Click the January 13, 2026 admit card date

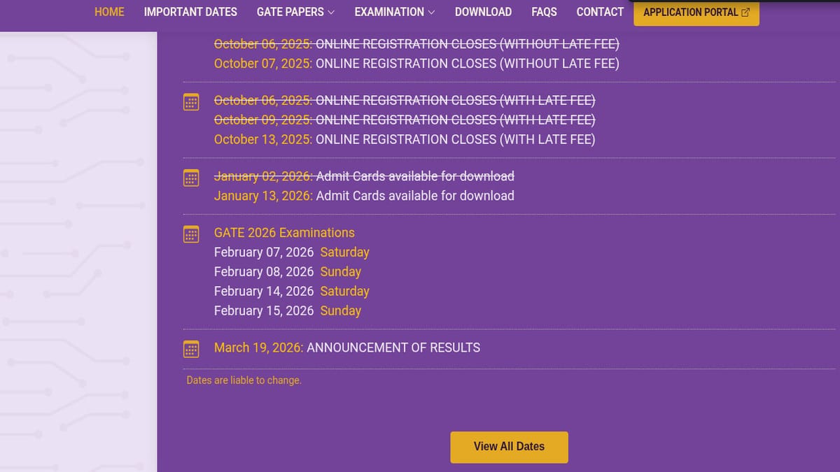coord(263,196)
